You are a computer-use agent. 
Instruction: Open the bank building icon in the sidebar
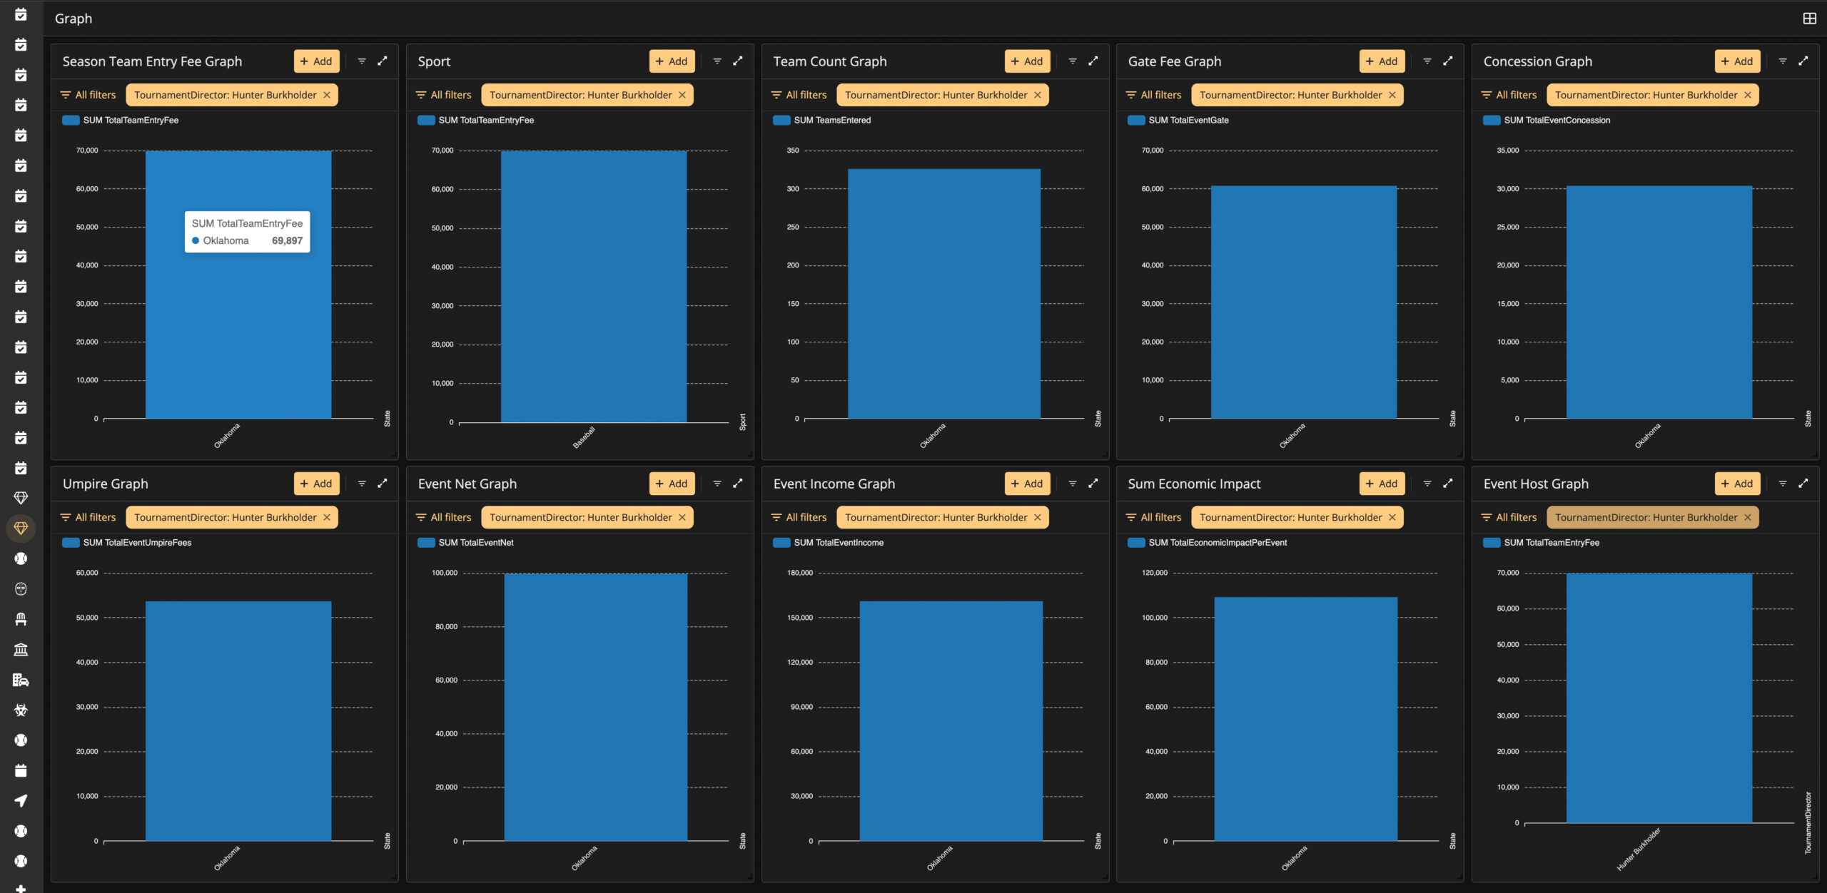coord(21,650)
